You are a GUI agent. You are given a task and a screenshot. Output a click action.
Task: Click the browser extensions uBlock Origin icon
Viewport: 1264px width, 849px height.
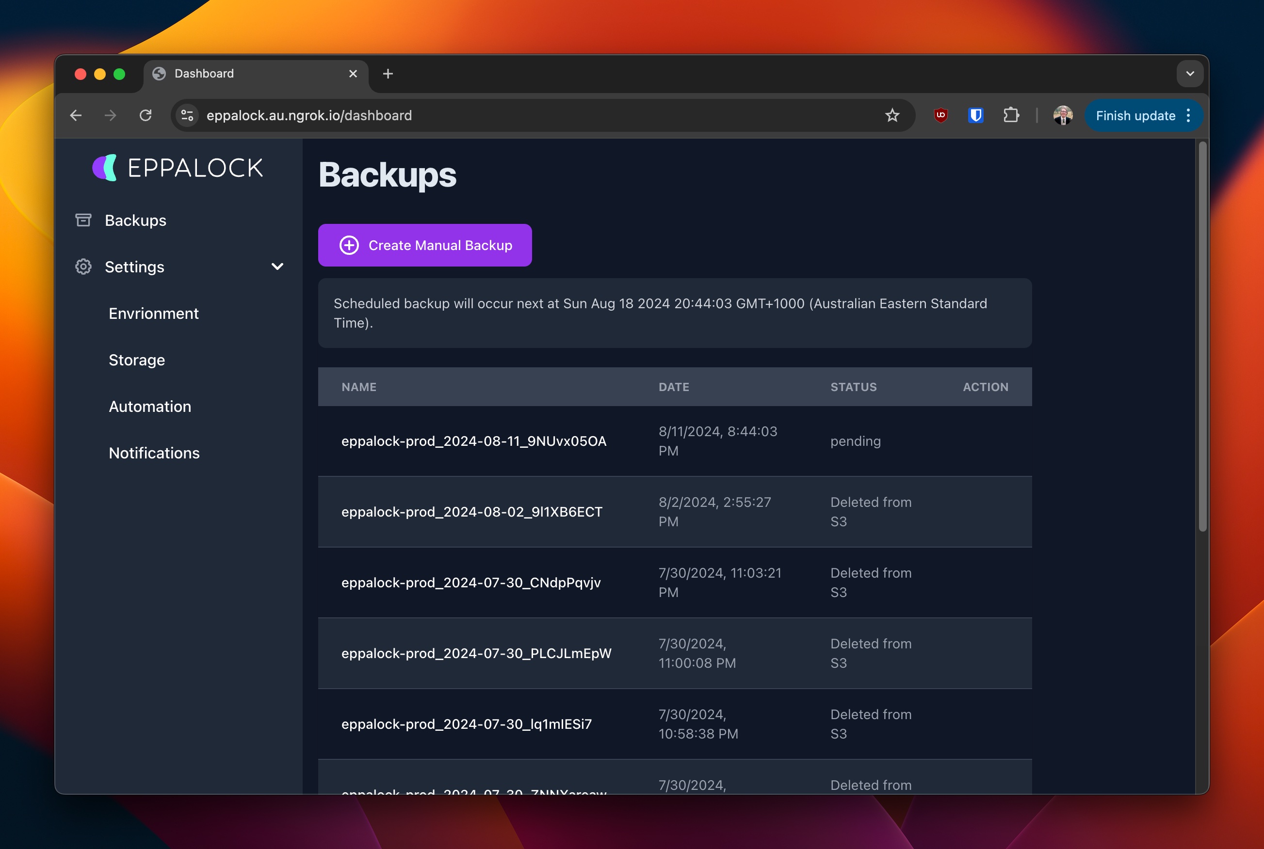click(x=940, y=116)
